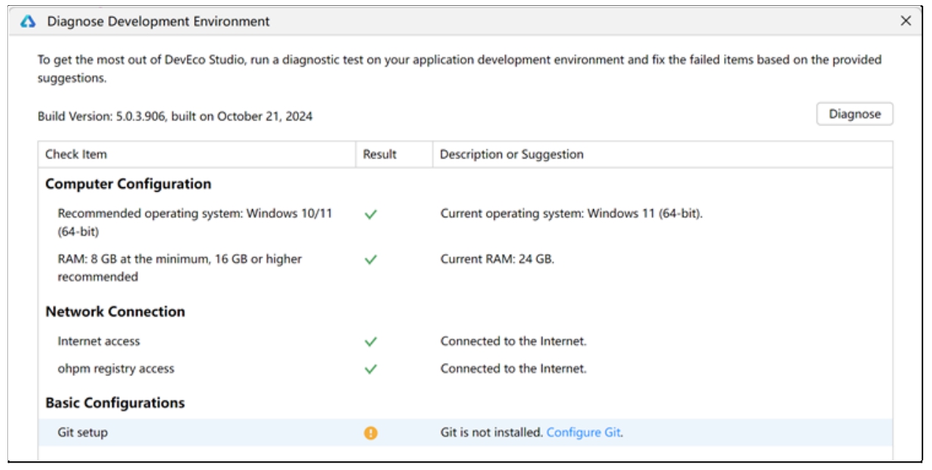Open the Configure Git link
The image size is (932, 470).
584,433
